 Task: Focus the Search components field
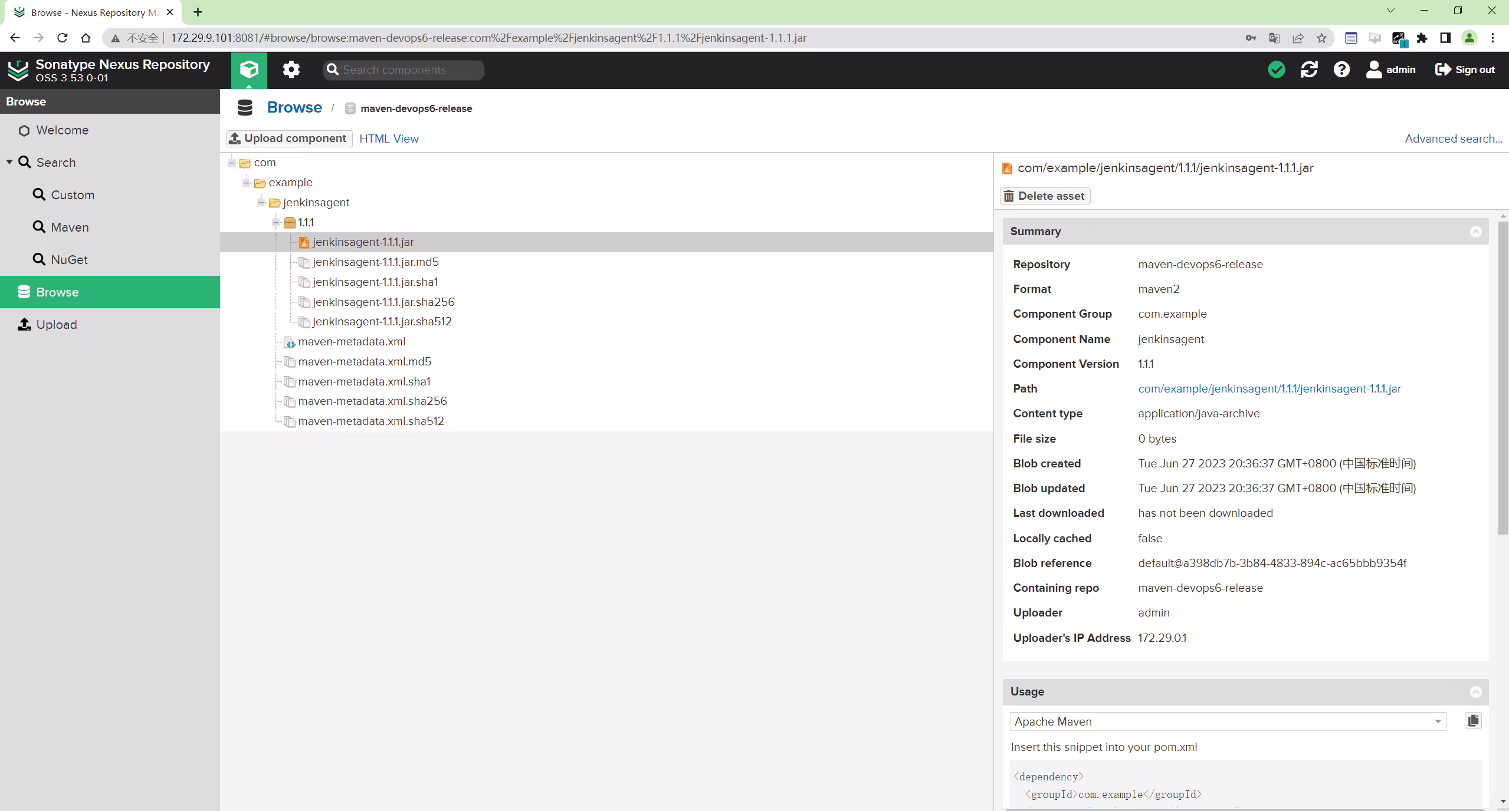tap(404, 70)
